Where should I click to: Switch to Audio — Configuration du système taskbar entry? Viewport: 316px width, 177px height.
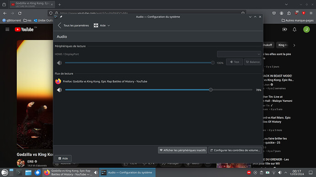[x=127, y=172]
